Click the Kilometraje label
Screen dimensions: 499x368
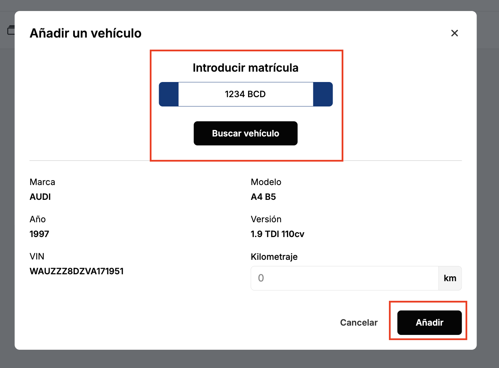click(274, 257)
